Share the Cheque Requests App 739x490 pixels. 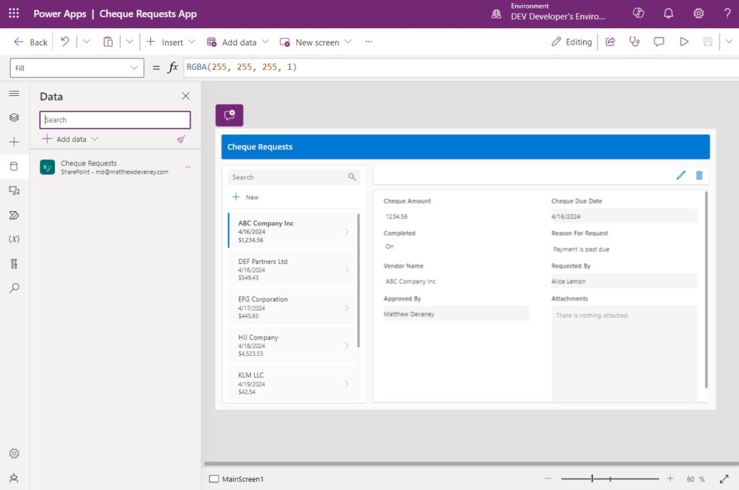click(x=610, y=42)
